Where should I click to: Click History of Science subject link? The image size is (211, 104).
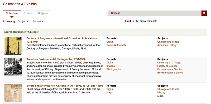coord(167,66)
